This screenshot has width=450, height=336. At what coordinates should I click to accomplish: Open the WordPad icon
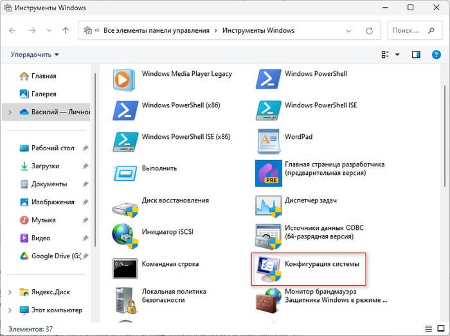pyautogui.click(x=268, y=141)
